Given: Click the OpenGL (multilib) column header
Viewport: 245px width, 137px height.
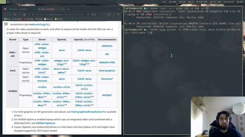Looking at the screenshot, I should (x=84, y=40).
